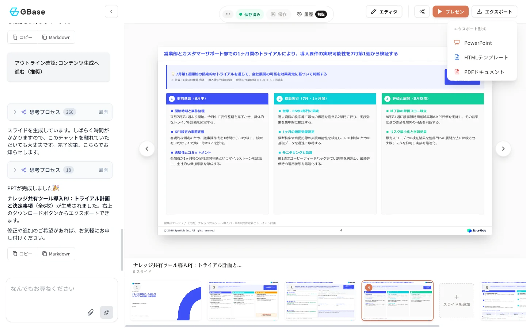Screen dimensions: 526x328
Task: Click the 初版 version badge
Action: (x=321, y=14)
